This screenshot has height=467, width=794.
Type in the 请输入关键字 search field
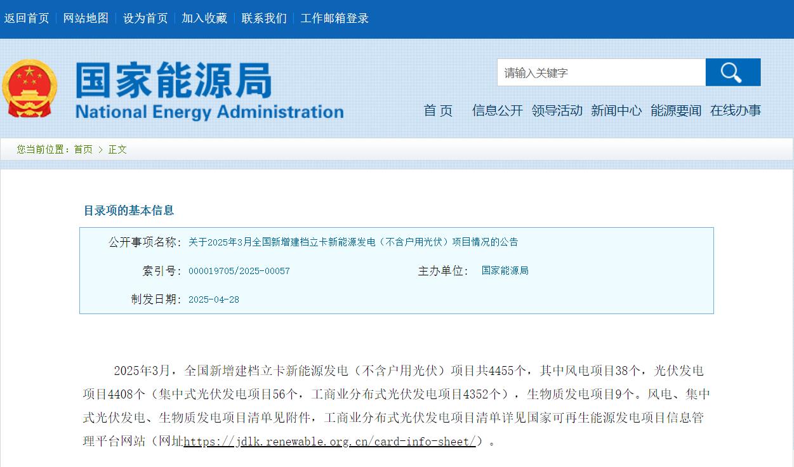pyautogui.click(x=600, y=72)
